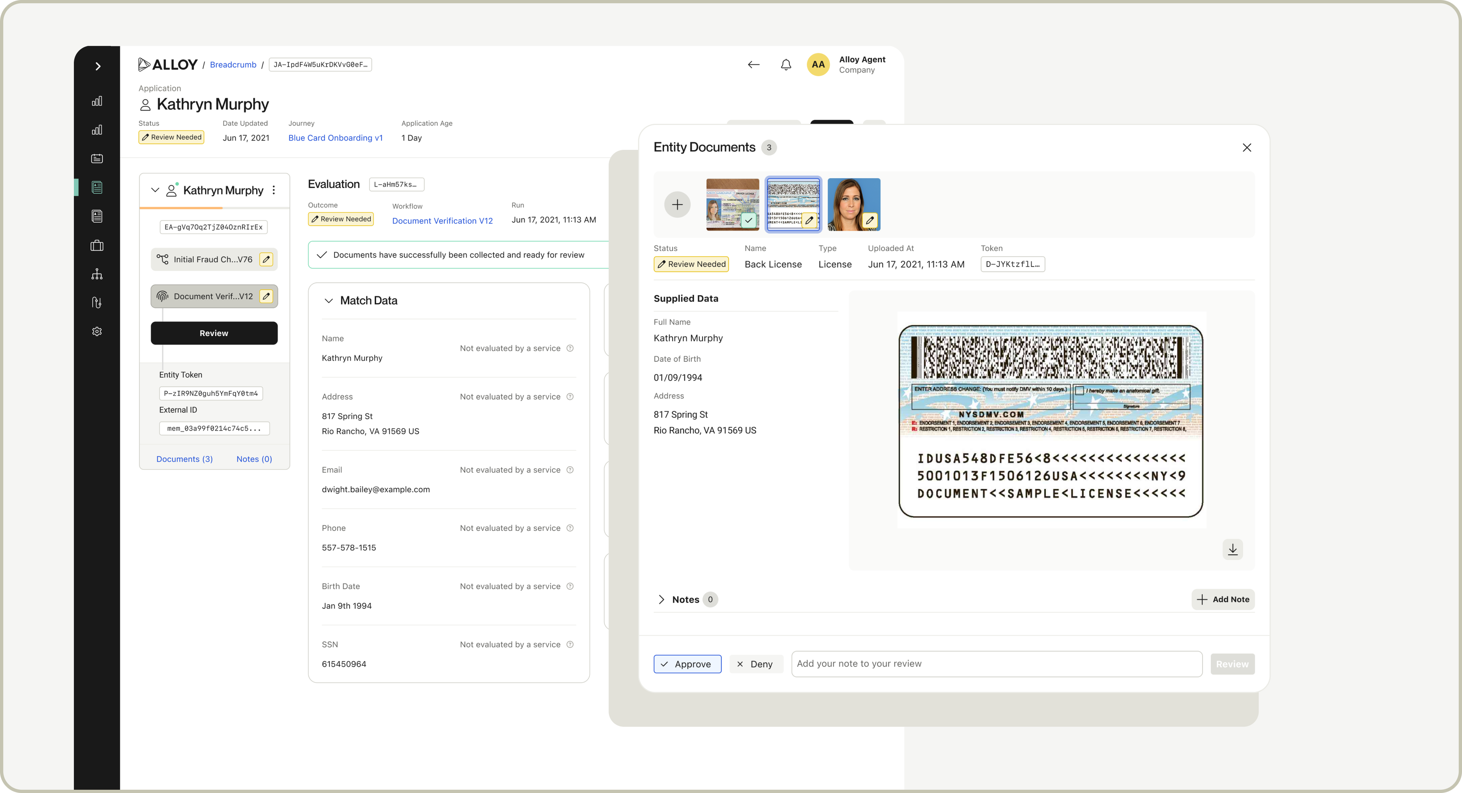This screenshot has height=793, width=1462.
Task: Check the anatomical gift checkbox on license
Action: coord(1079,390)
